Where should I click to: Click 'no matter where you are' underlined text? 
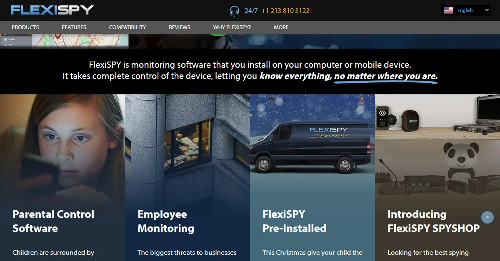click(386, 76)
